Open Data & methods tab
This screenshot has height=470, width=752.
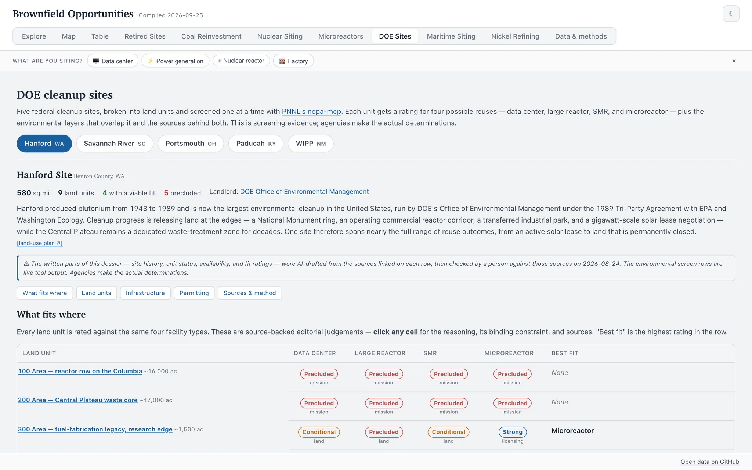pyautogui.click(x=581, y=36)
